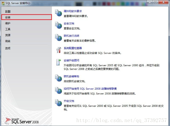Viewport: 170px width, 126px height.
Task: Click the server icon for 安装升级顾问
Action: pyautogui.click(x=59, y=62)
